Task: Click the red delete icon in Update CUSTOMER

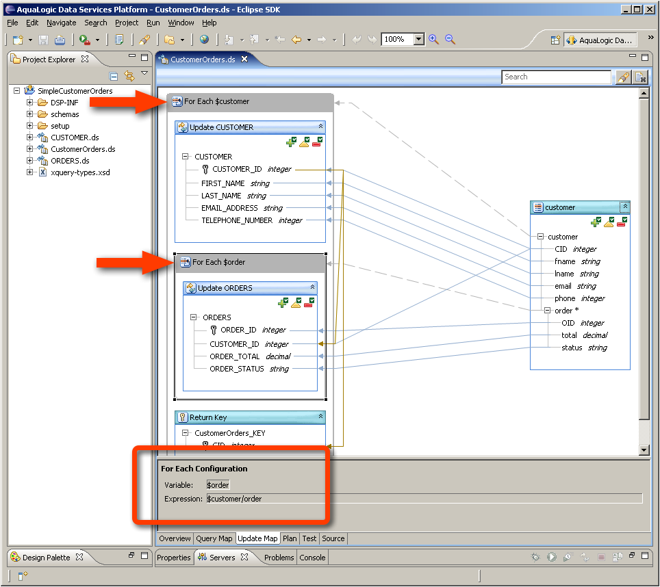Action: click(x=318, y=142)
